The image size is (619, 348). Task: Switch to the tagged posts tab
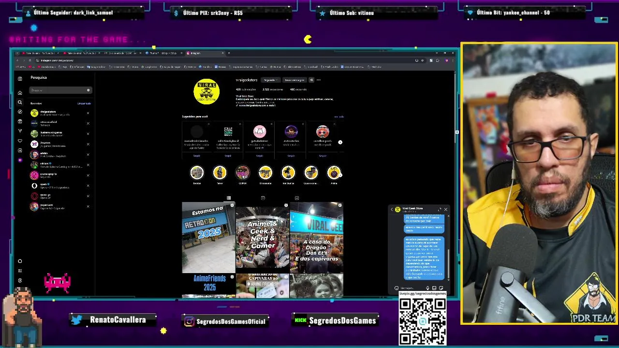click(x=297, y=198)
